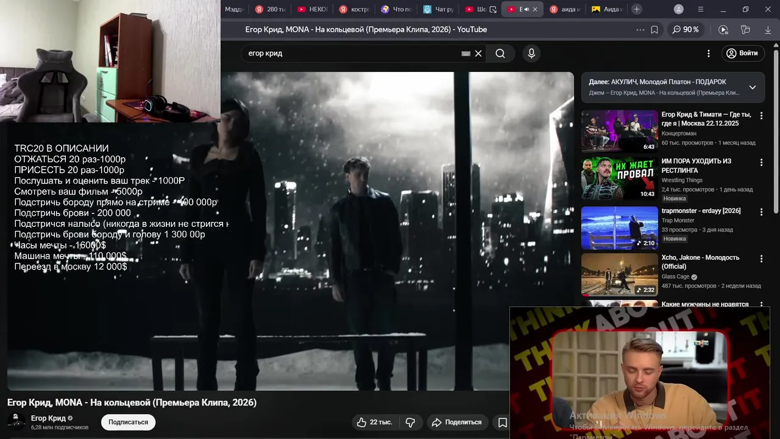This screenshot has height=439, width=780.
Task: Open the Егор Крид & Тимати thumbnail
Action: pyautogui.click(x=619, y=131)
